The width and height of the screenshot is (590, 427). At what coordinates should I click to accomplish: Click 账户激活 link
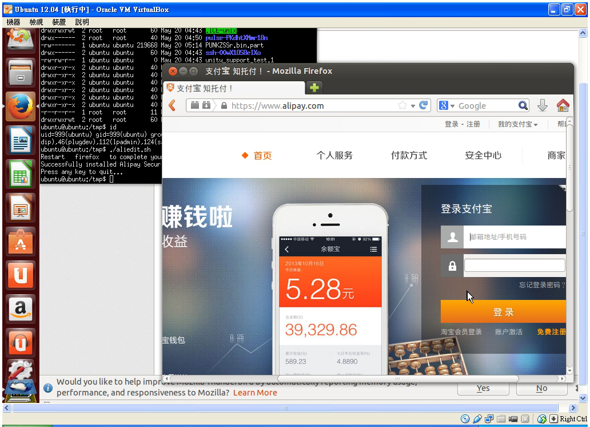(x=509, y=331)
